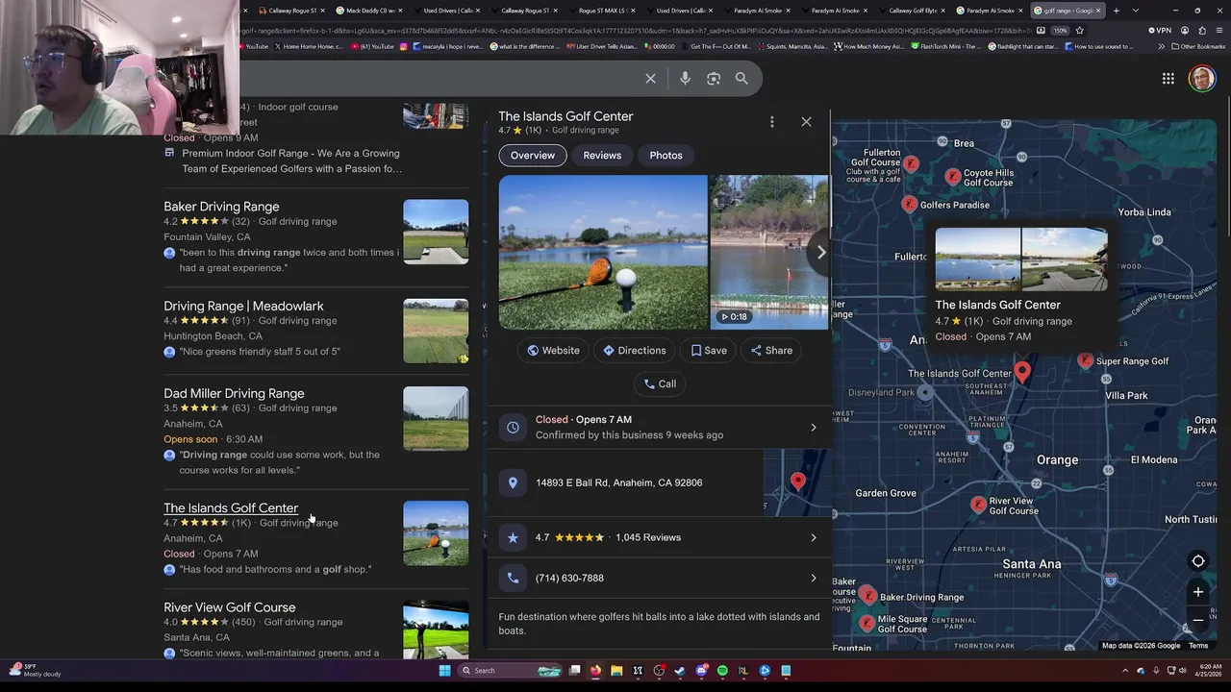Visit the Website button
The image size is (1231, 692).
tap(553, 351)
